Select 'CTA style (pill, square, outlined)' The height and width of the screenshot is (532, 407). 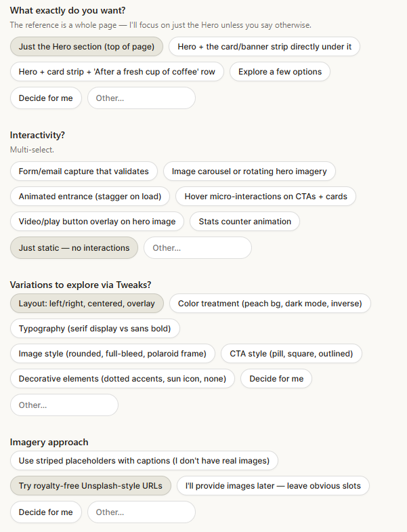[291, 354]
